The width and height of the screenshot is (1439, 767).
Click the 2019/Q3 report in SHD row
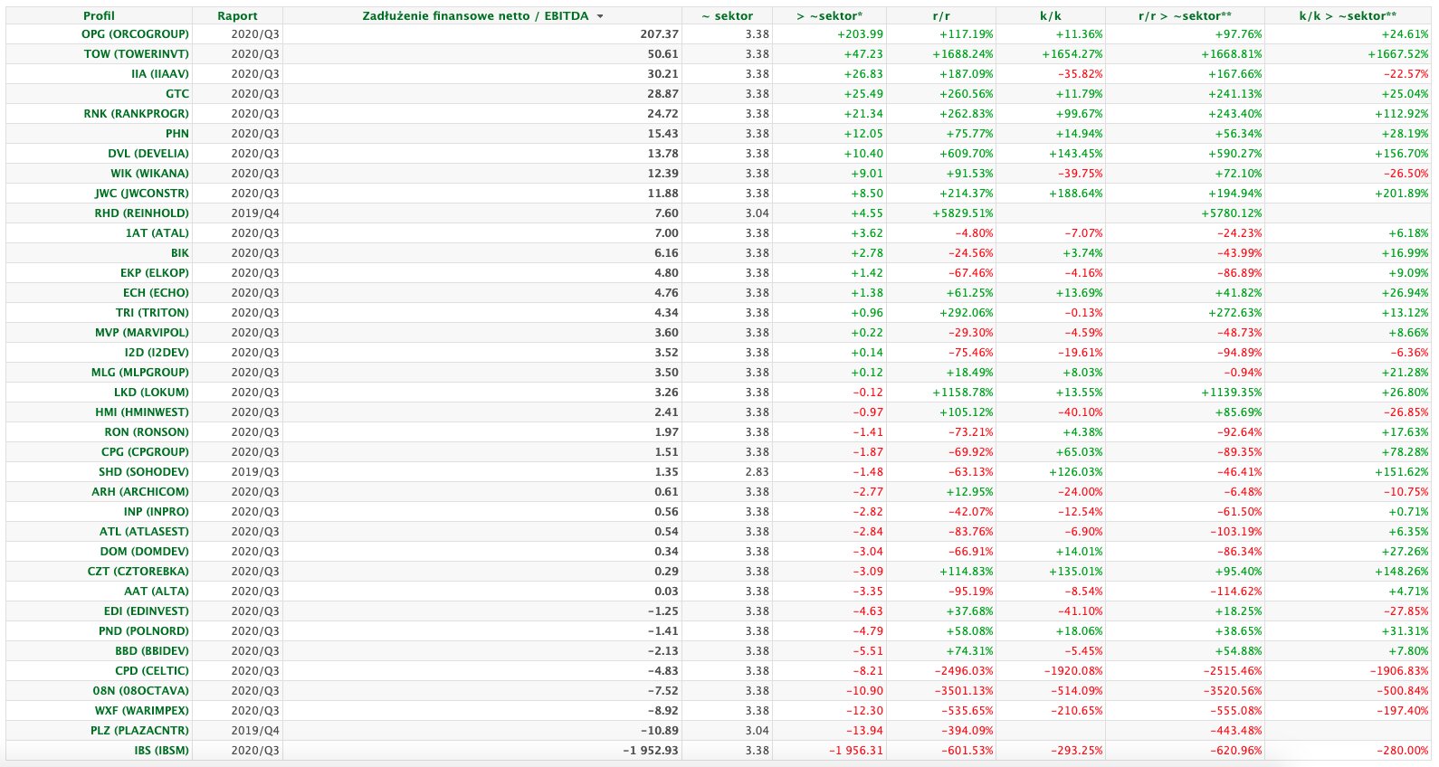[255, 471]
